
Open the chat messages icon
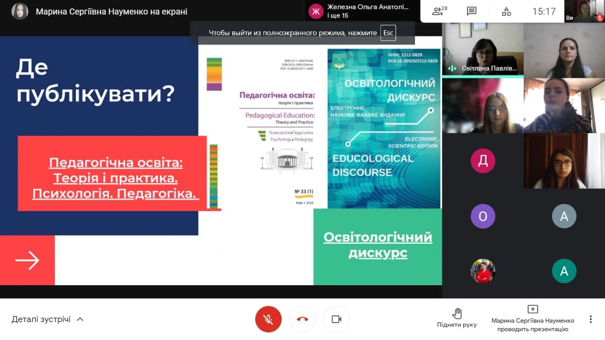point(471,11)
